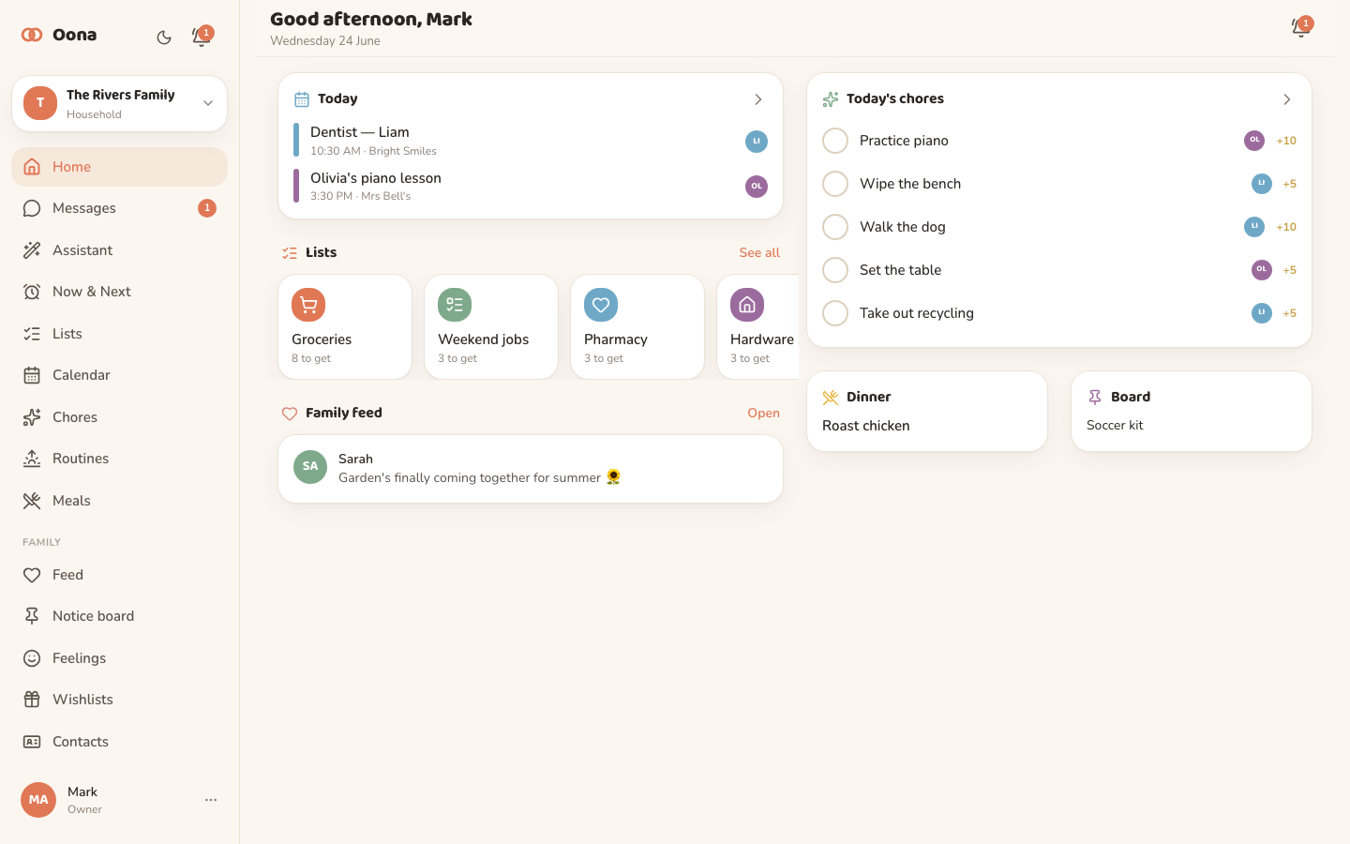This screenshot has height=844, width=1350.
Task: Open the Pharmacy list card
Action: [x=637, y=327]
